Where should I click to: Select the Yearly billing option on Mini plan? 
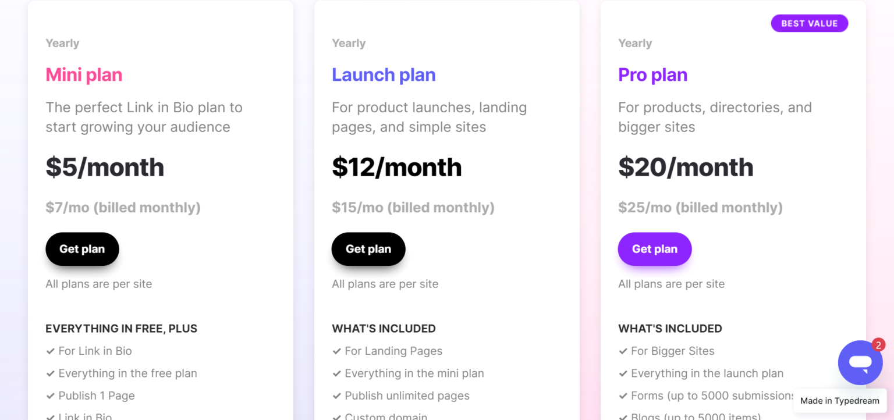point(62,43)
